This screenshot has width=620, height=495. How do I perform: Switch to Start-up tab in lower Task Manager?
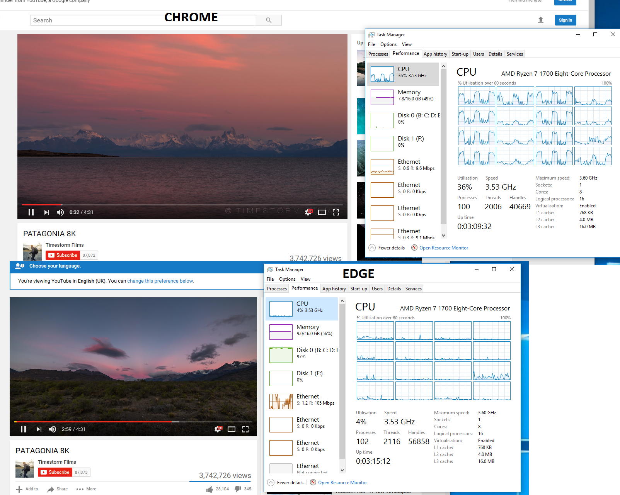[x=359, y=289]
